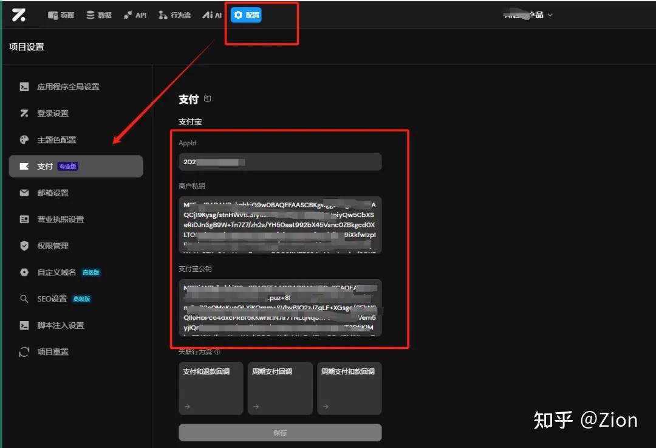Click the arrow in 支付和退款回调 card
This screenshot has width=656, height=448.
point(187,406)
